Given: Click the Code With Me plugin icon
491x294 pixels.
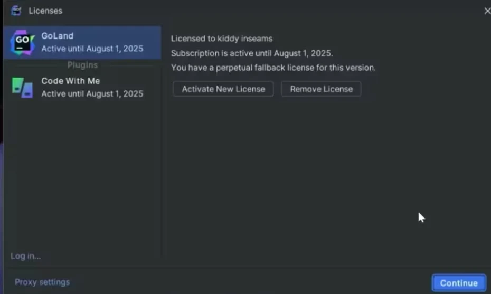Looking at the screenshot, I should (22, 87).
